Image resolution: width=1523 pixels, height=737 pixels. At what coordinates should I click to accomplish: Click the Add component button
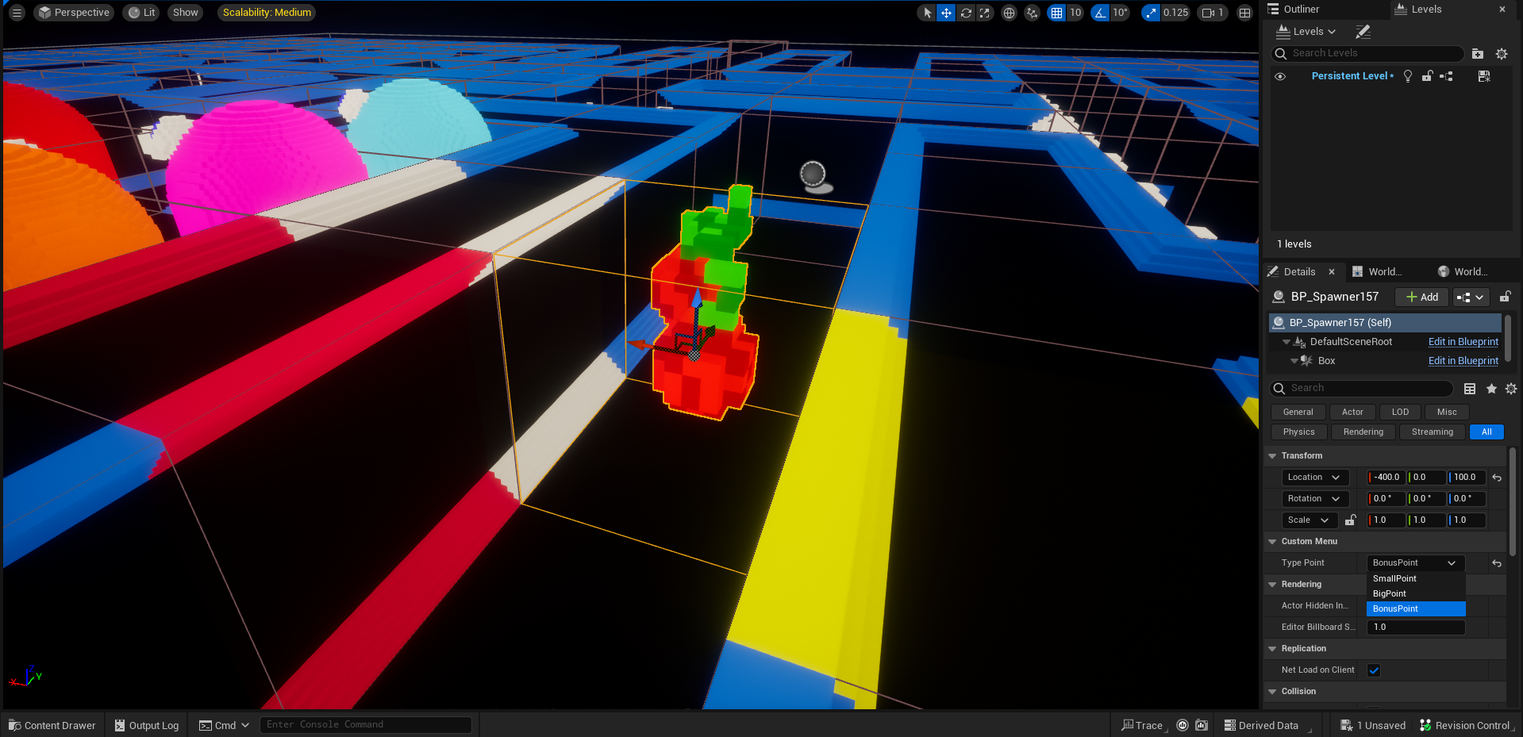(1422, 297)
